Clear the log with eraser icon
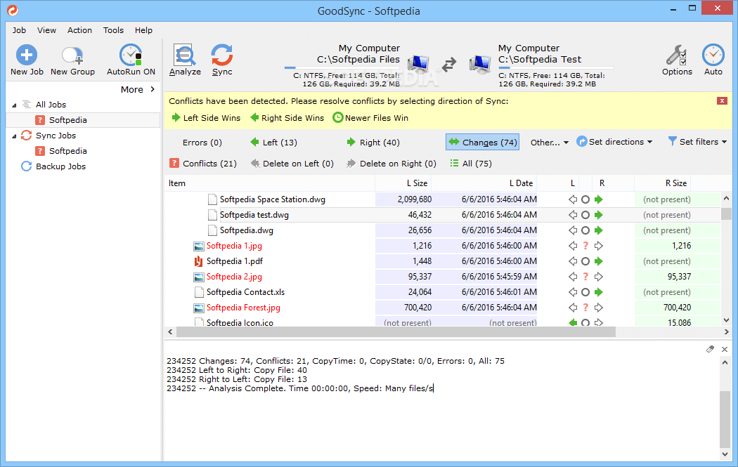 pyautogui.click(x=711, y=349)
